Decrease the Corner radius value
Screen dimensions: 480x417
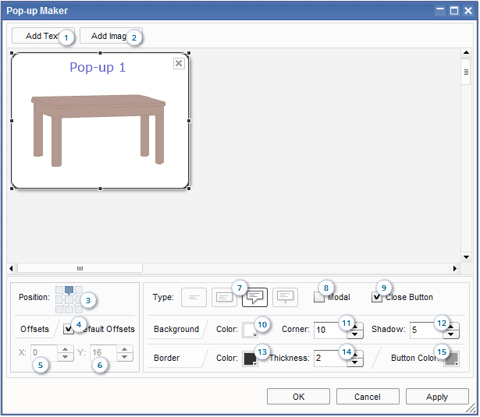tap(355, 334)
